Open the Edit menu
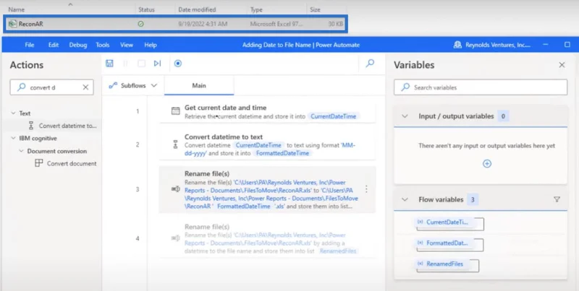The image size is (579, 291). [54, 45]
